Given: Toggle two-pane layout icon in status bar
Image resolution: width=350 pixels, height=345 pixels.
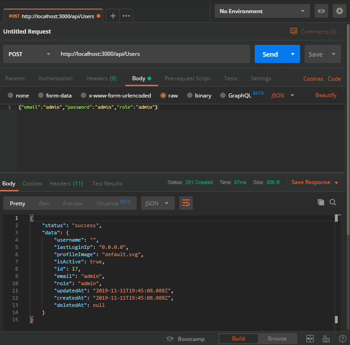Looking at the screenshot, I should [x=310, y=339].
